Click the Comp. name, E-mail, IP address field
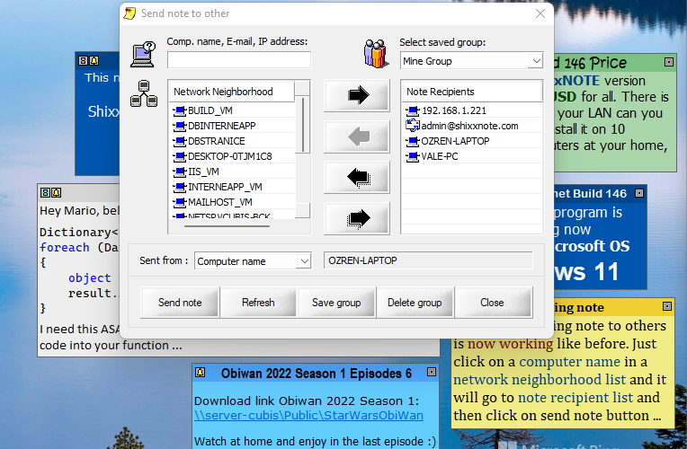 pos(238,60)
